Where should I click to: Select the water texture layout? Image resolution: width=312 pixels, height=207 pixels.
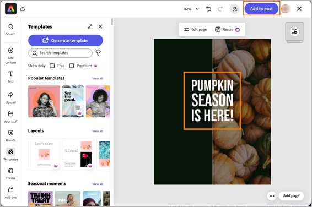[103, 154]
